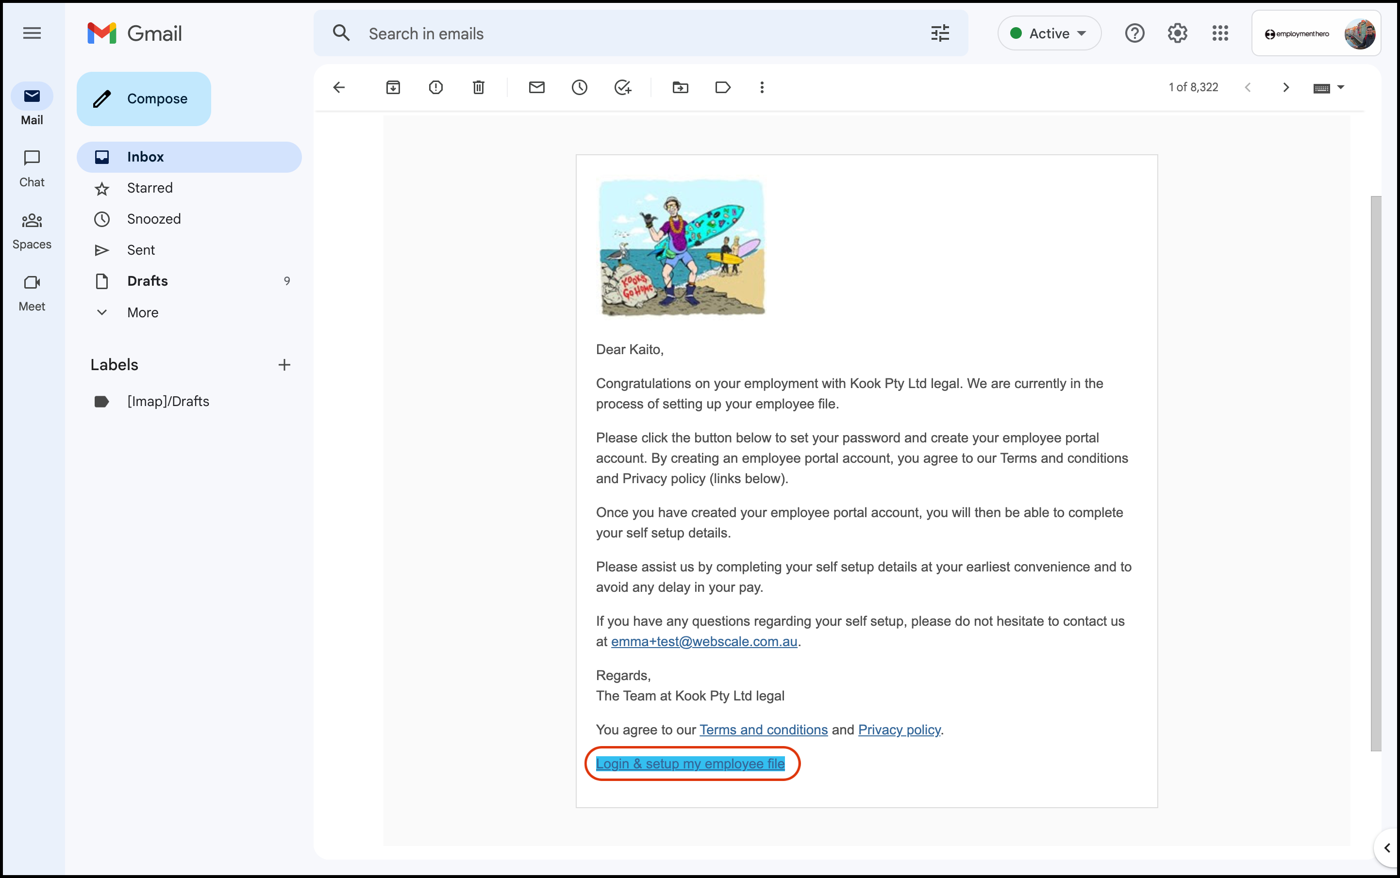Switch to the Chat section

coord(32,168)
